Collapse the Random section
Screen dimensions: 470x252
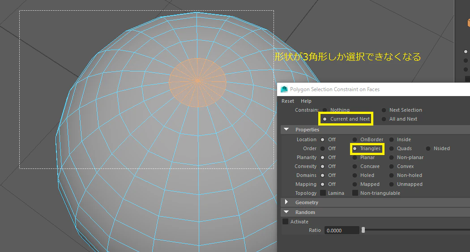pos(286,212)
